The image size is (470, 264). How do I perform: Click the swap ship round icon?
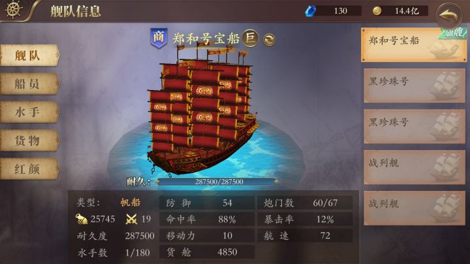(x=269, y=40)
